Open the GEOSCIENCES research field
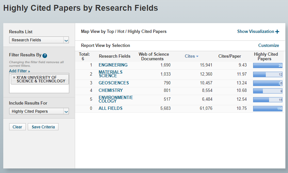Image resolution: width=288 pixels, height=173 pixels. [114, 83]
